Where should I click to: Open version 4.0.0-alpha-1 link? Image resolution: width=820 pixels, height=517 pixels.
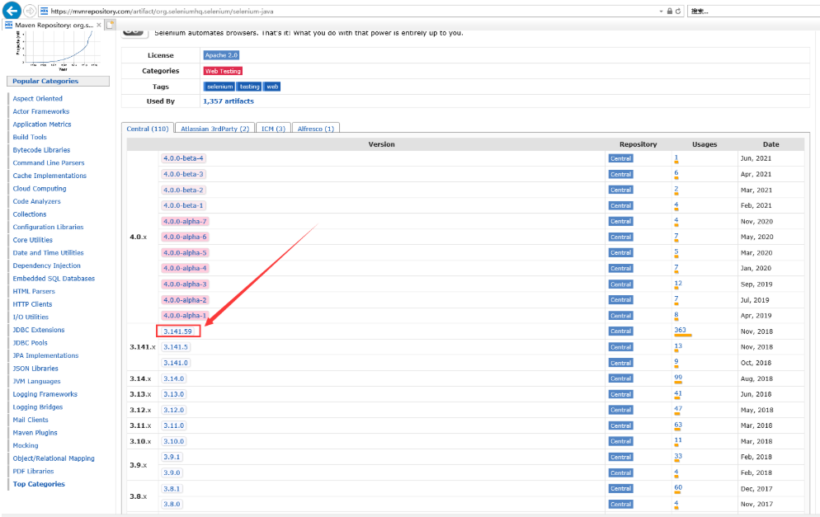(x=185, y=316)
